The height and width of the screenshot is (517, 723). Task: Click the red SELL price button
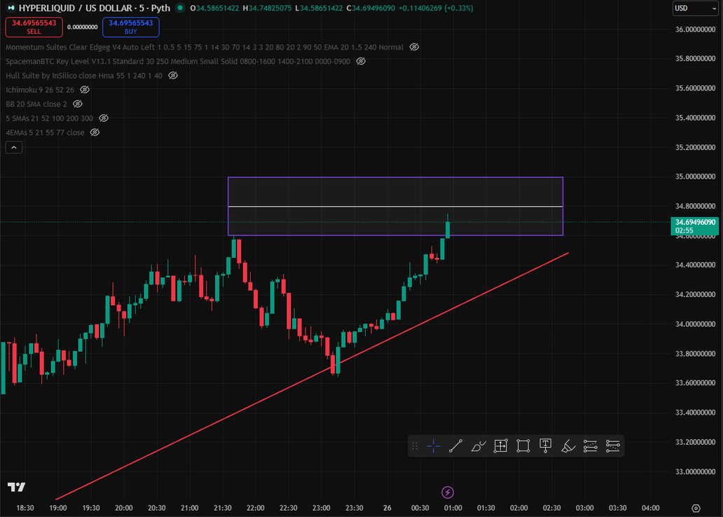[x=34, y=27]
